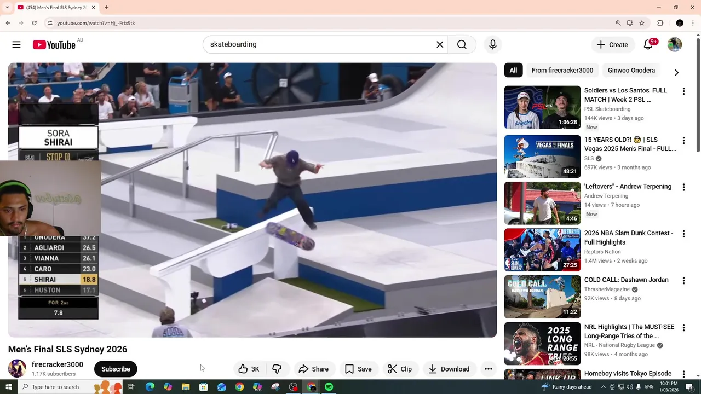
Task: Open Windows Start menu
Action: 9,387
